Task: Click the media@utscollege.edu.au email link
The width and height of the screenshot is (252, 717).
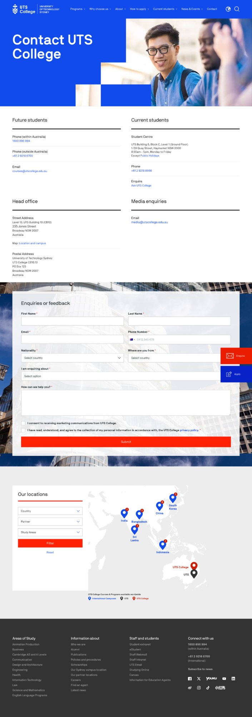Action: pyautogui.click(x=149, y=222)
